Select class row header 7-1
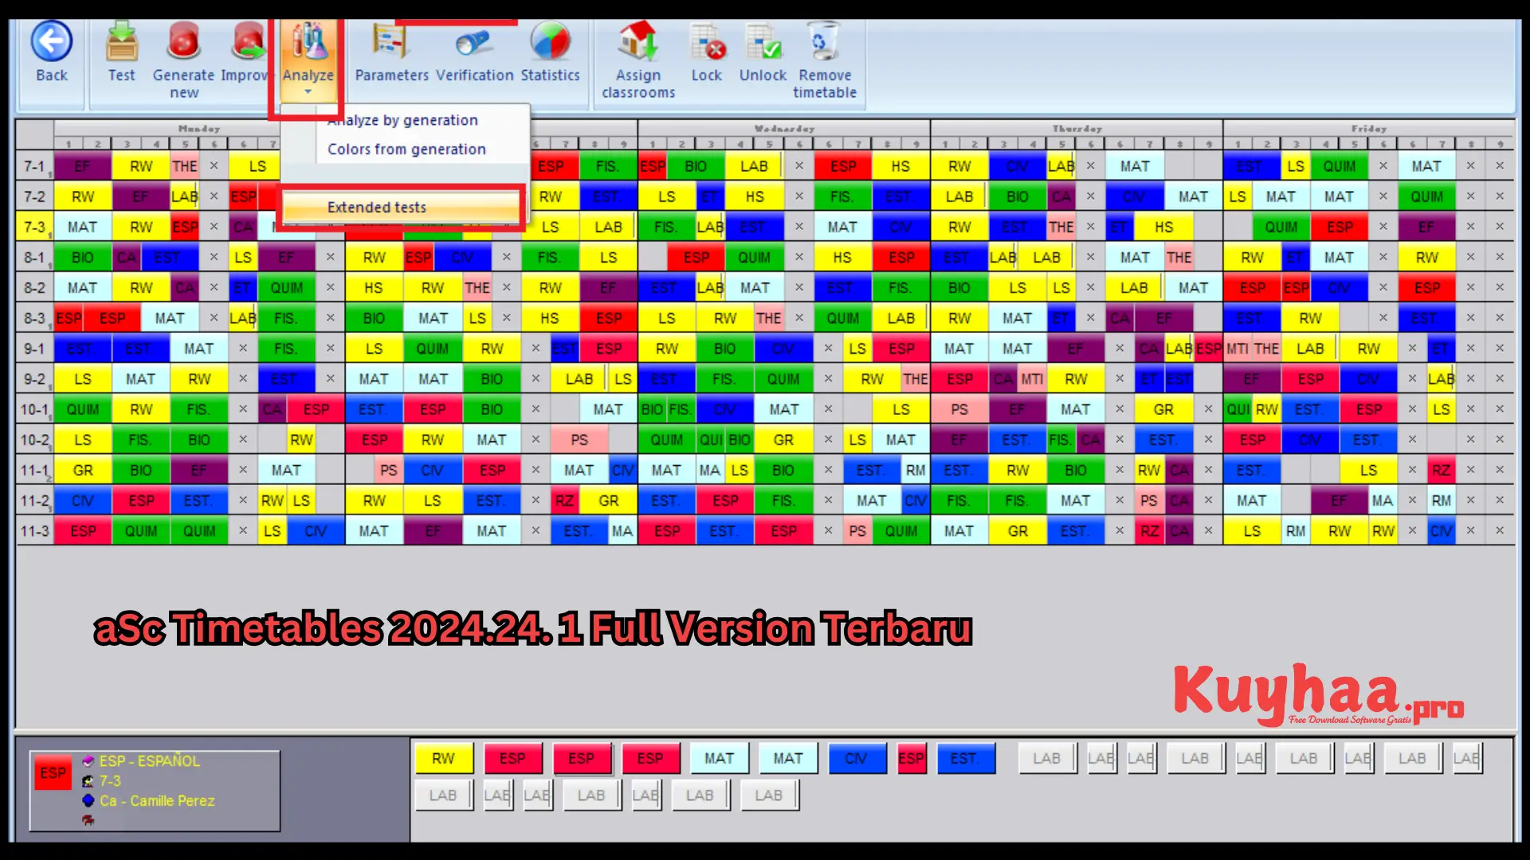Image resolution: width=1530 pixels, height=860 pixels. (x=34, y=166)
